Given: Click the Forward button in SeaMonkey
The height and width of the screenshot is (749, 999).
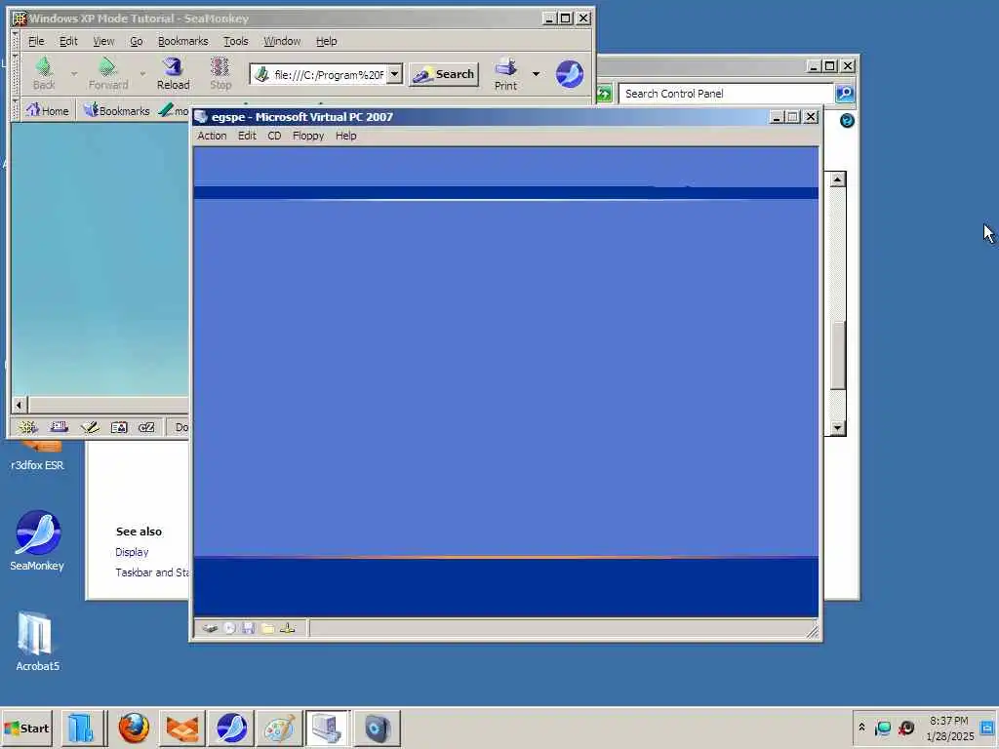Looking at the screenshot, I should coord(107,74).
